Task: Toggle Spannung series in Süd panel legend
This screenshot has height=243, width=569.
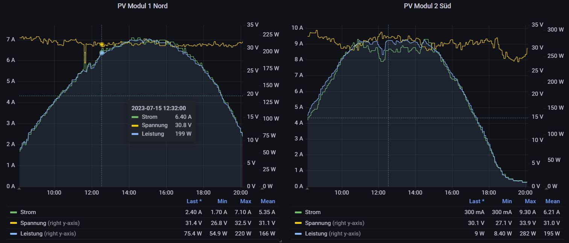Action: pos(318,223)
